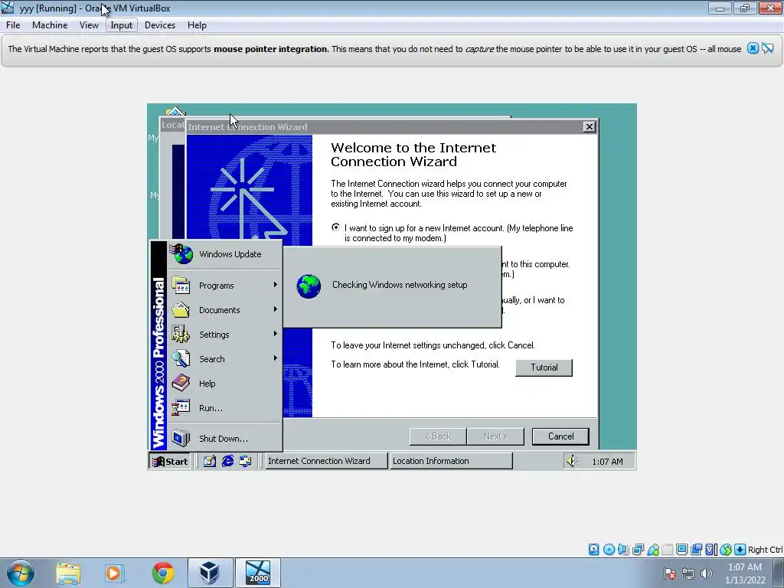Launch Internet Explorer from Windows 2000 quick launch
Viewport: 784px width, 588px height.
[227, 461]
